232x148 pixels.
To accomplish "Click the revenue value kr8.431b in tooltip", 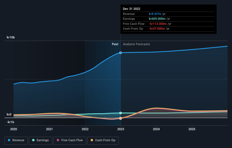I will [x=155, y=14].
